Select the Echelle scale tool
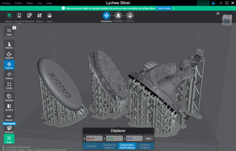The width and height of the screenshot is (236, 151). pos(9,86)
